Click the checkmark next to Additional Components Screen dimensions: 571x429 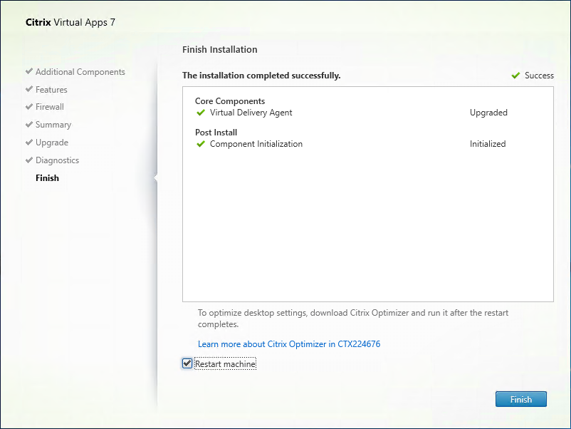[x=29, y=71]
